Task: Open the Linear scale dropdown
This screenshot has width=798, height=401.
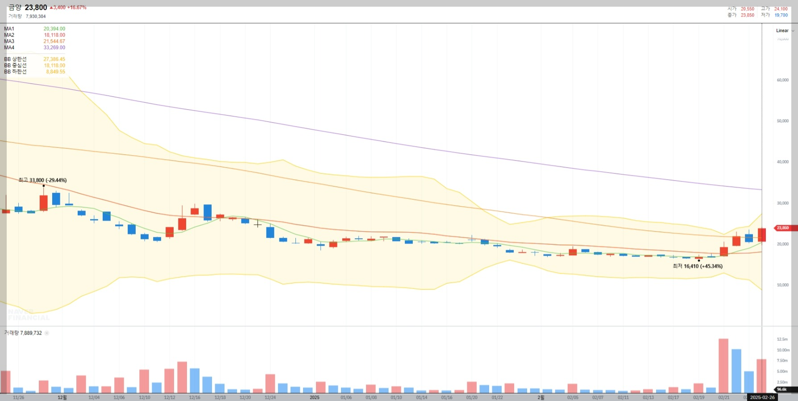Action: 785,31
